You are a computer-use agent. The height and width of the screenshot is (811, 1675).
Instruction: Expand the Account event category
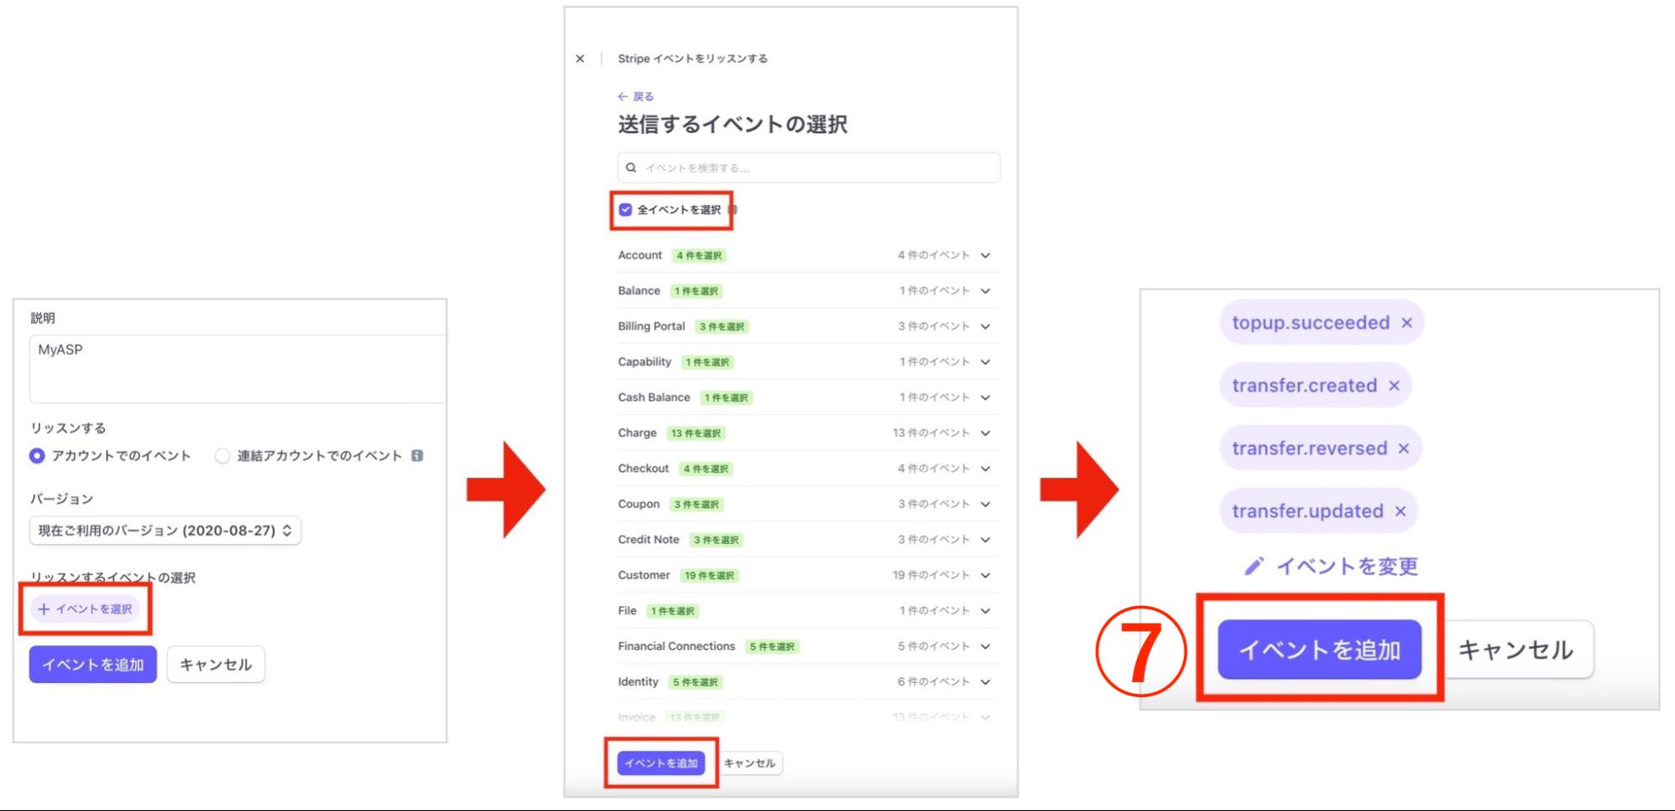[985, 255]
